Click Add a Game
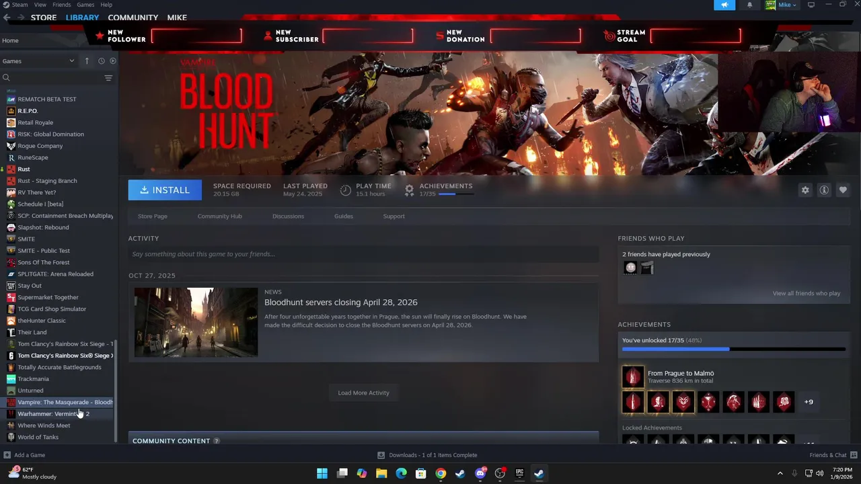Image resolution: width=861 pixels, height=484 pixels. click(x=24, y=455)
